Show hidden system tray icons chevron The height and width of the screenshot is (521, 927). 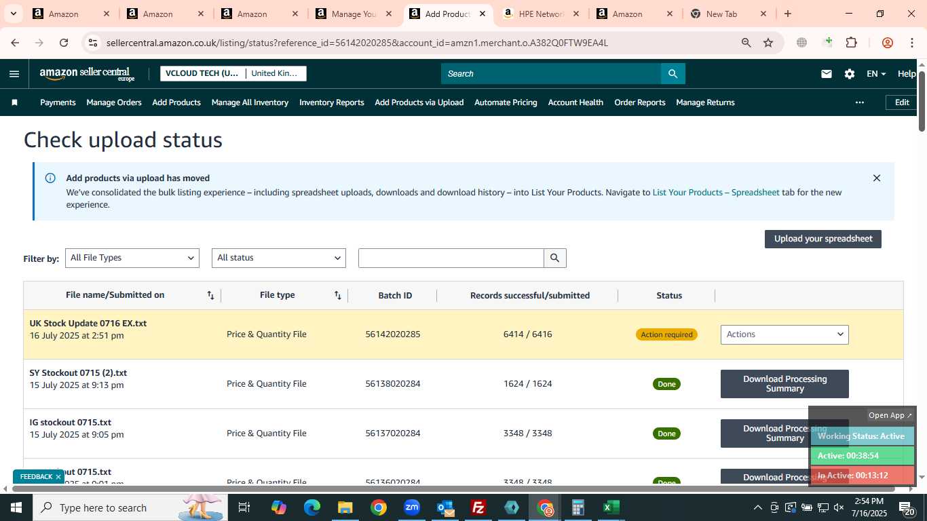pos(757,507)
